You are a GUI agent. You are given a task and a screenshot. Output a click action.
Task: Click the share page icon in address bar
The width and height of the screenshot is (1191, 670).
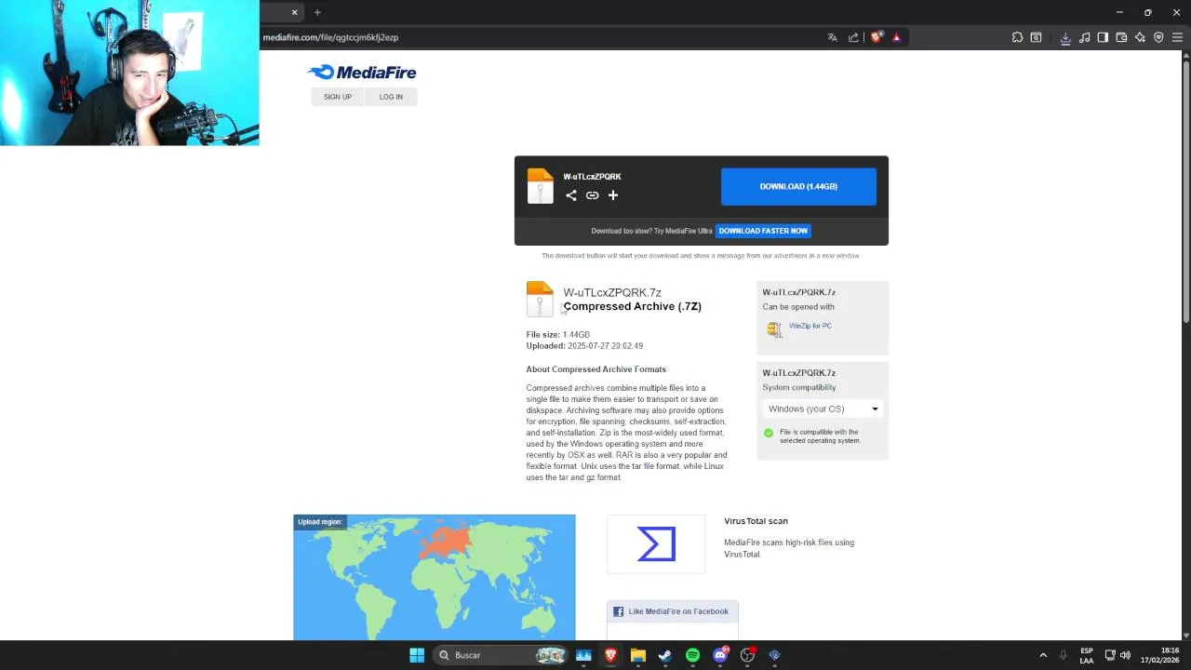pos(853,37)
